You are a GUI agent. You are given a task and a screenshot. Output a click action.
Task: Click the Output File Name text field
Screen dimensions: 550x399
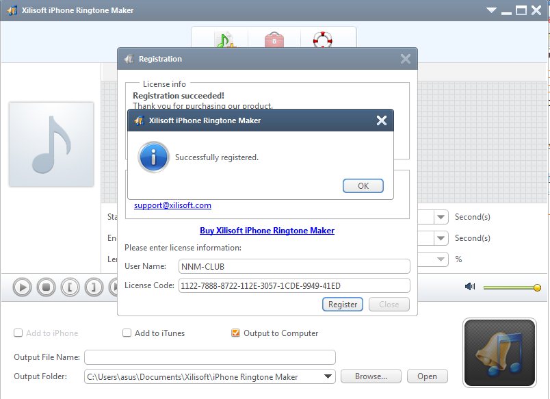click(209, 357)
